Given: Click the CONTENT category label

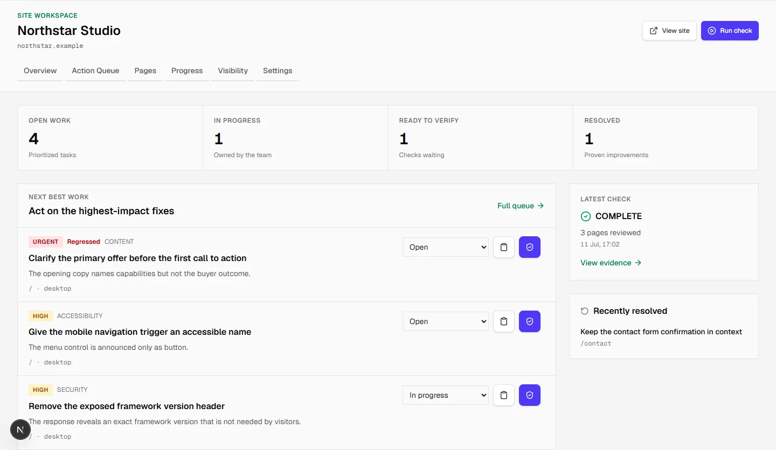Looking at the screenshot, I should pos(119,242).
